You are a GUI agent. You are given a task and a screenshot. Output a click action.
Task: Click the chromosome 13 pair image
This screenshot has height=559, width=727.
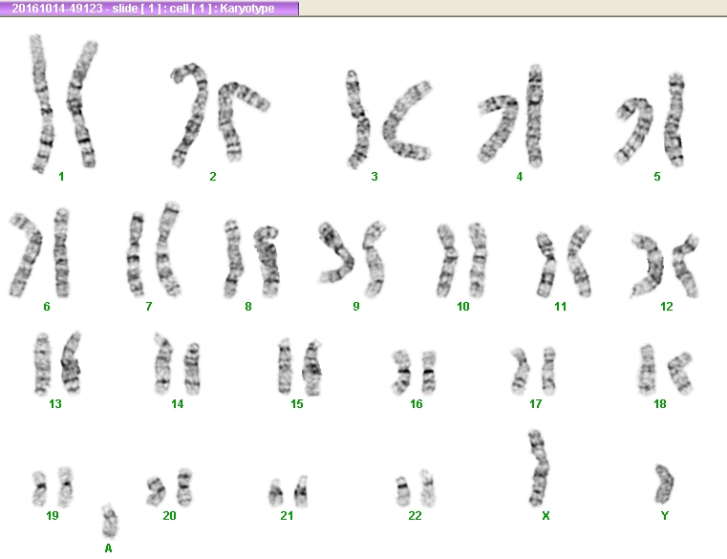pos(58,363)
